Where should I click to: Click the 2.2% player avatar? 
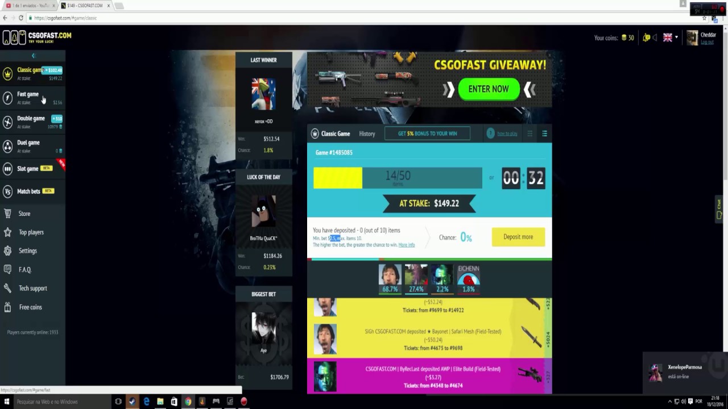pos(442,274)
